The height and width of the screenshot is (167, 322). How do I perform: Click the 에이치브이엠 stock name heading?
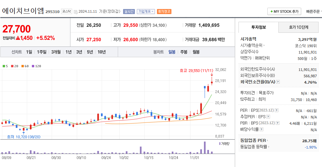click(x=23, y=11)
